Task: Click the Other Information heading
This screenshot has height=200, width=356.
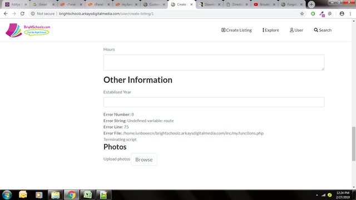Action: pyautogui.click(x=138, y=80)
